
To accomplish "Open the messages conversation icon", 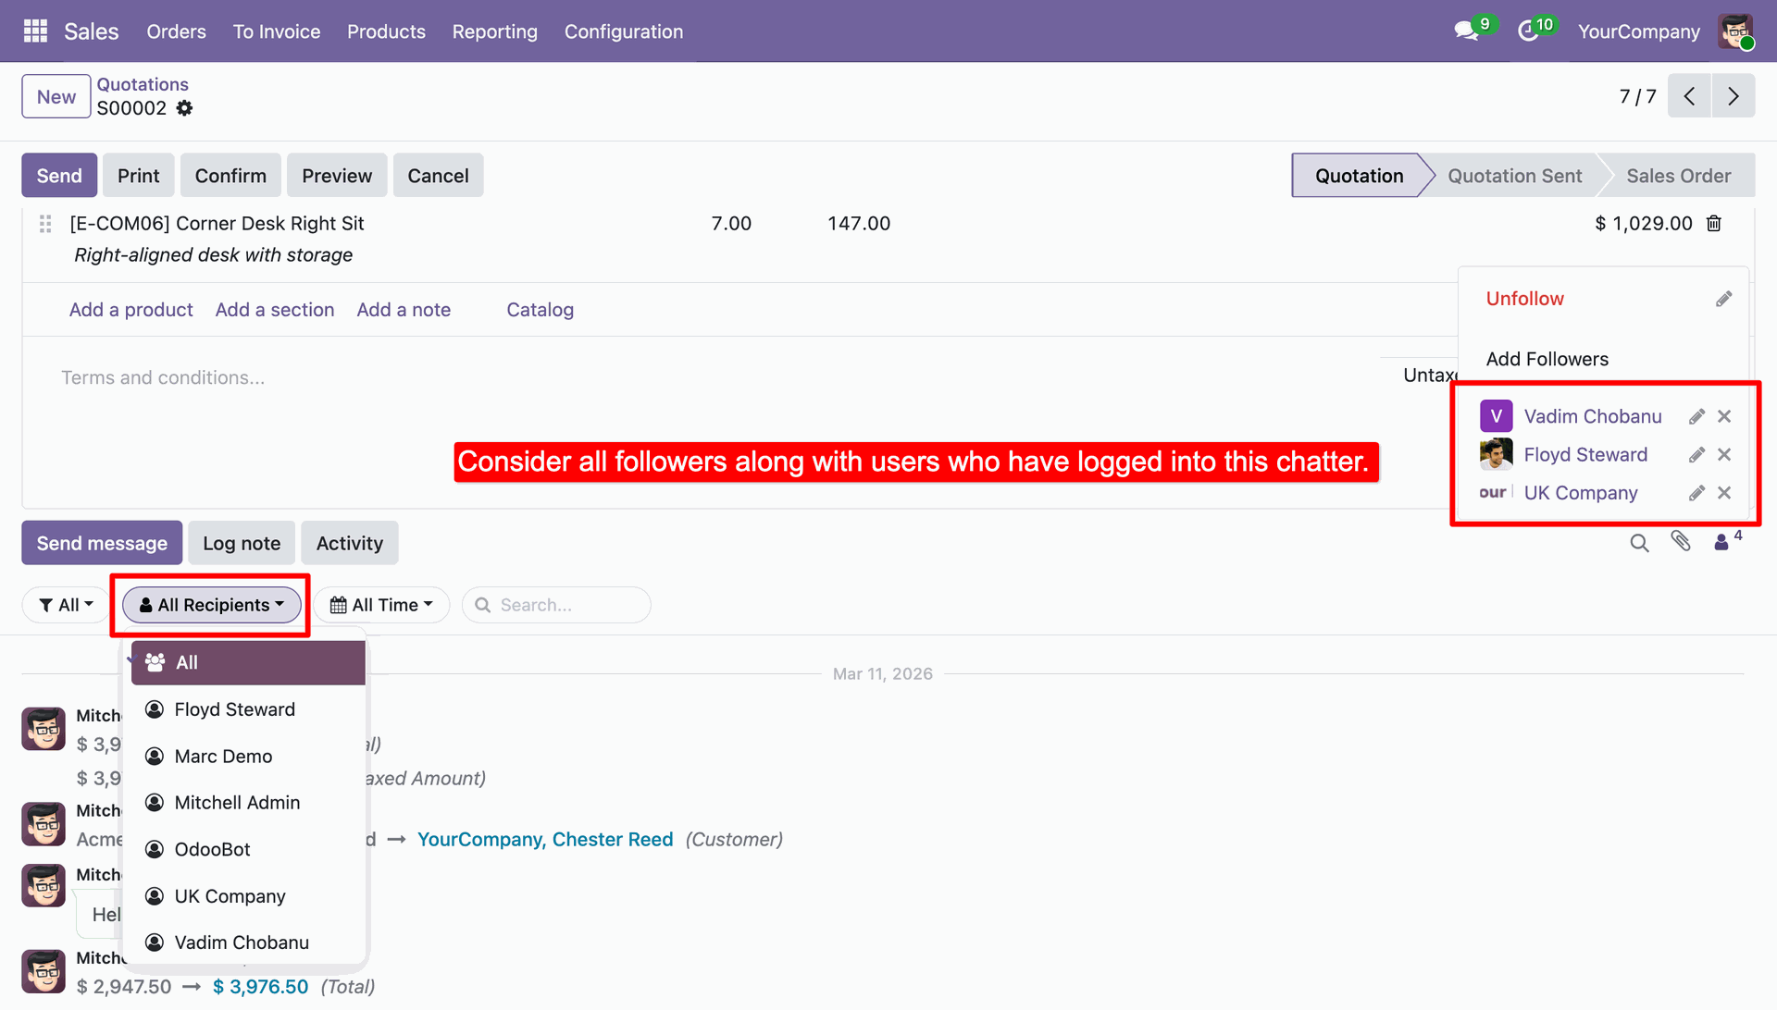I will tap(1465, 31).
